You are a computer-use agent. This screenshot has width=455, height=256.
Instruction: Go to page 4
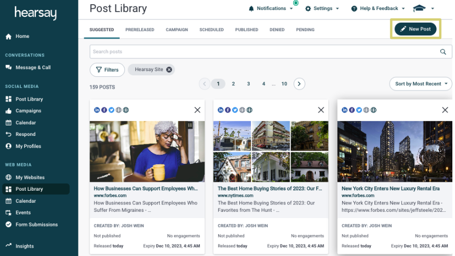[264, 84]
